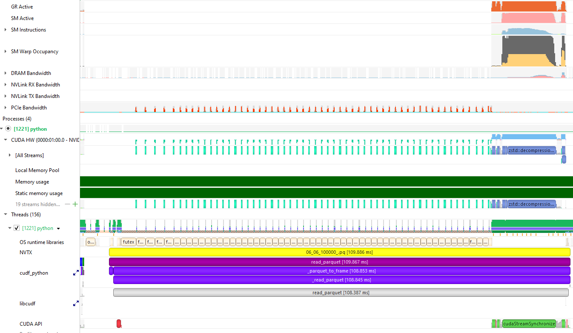The image size is (573, 333).
Task: Hide streams with the minus icon
Action: (x=68, y=204)
